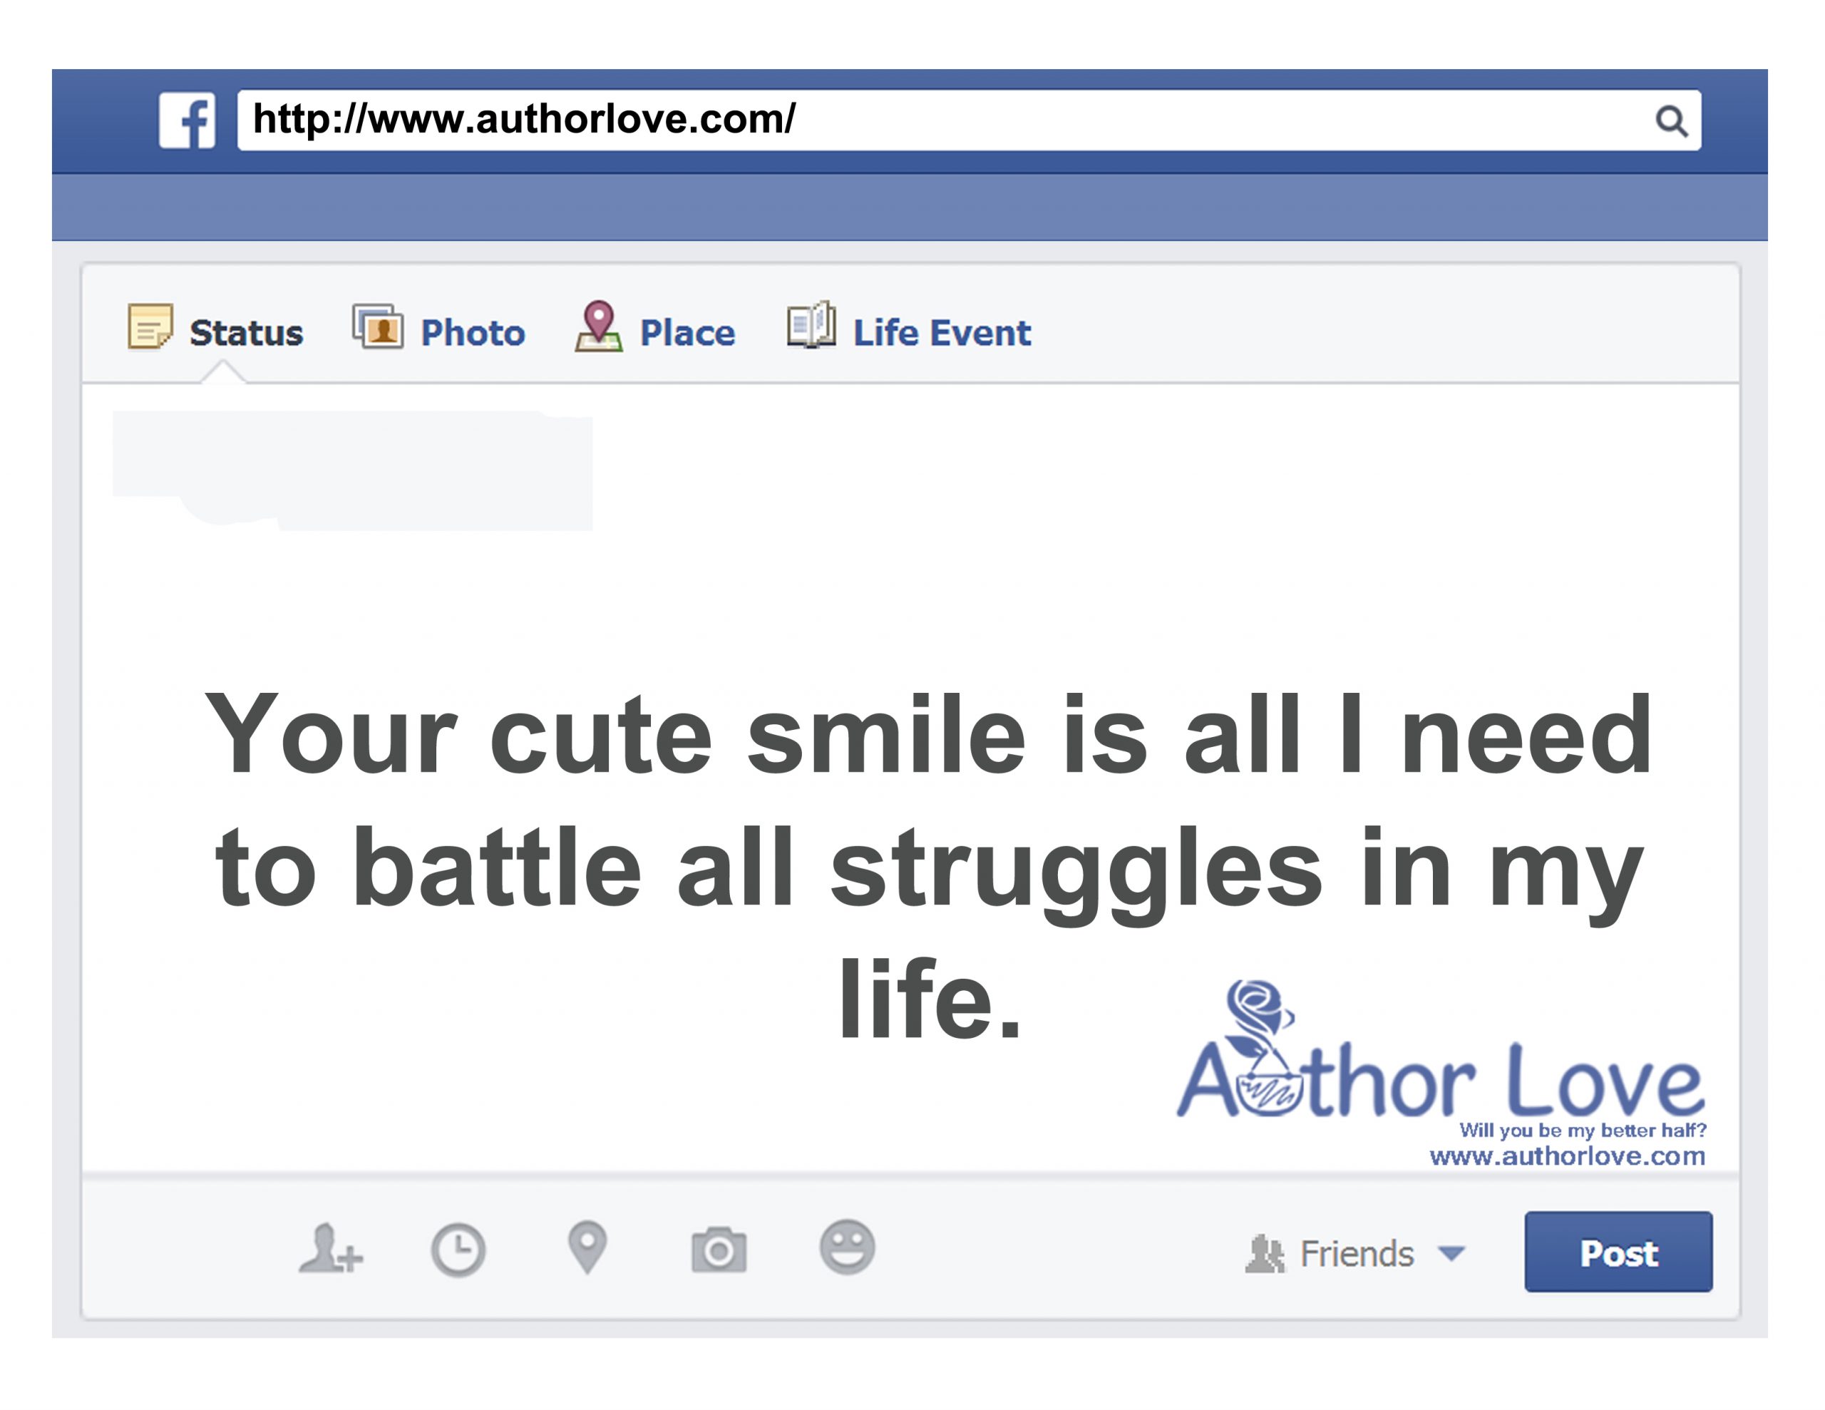Viewport: 1825px width, 1410px height.
Task: Click the clock schedule icon
Action: 458,1250
